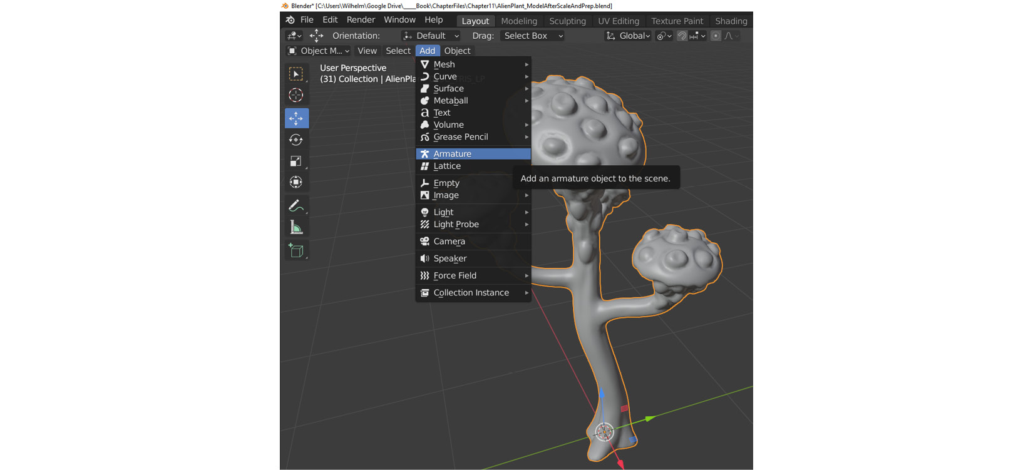1033x470 pixels.
Task: Open the viewport View menu
Action: click(367, 51)
